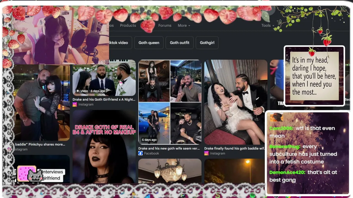Click Instagram icon under Goth Girlfriend video
Image resolution: width=353 pixels, height=198 pixels.
pos(74,105)
